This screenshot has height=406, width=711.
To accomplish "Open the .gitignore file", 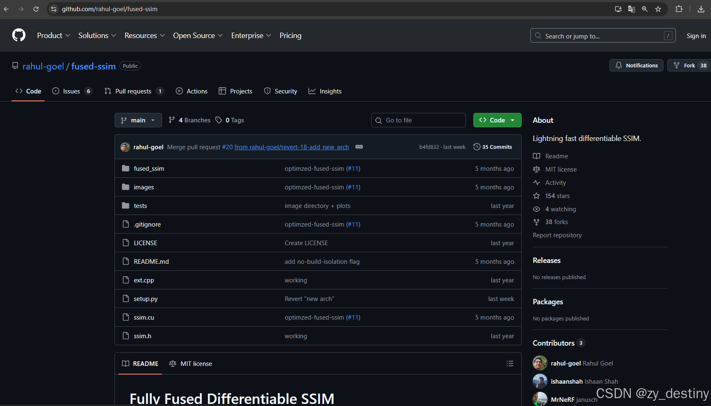I will coord(147,224).
